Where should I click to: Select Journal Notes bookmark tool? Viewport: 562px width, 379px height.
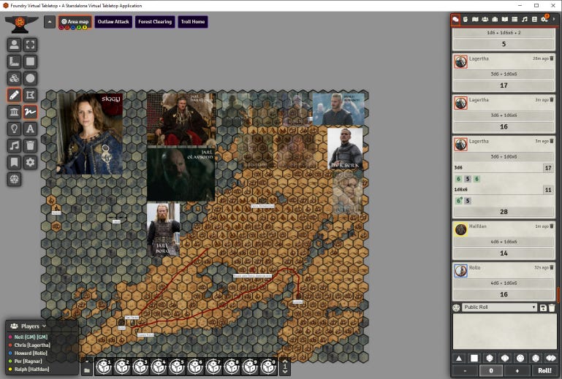14,162
